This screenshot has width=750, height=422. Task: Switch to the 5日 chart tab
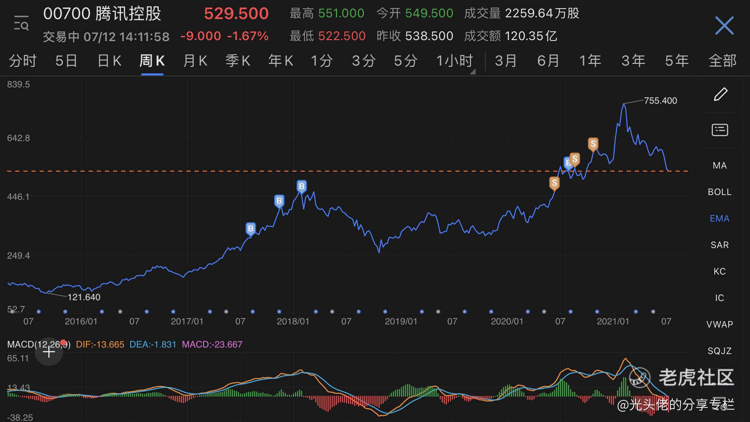pyautogui.click(x=66, y=61)
